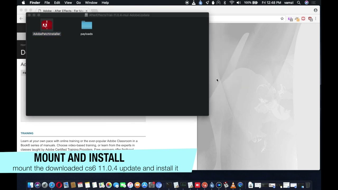The height and width of the screenshot is (190, 338).
Task: Bookmark this page with the star icon
Action: point(282,19)
